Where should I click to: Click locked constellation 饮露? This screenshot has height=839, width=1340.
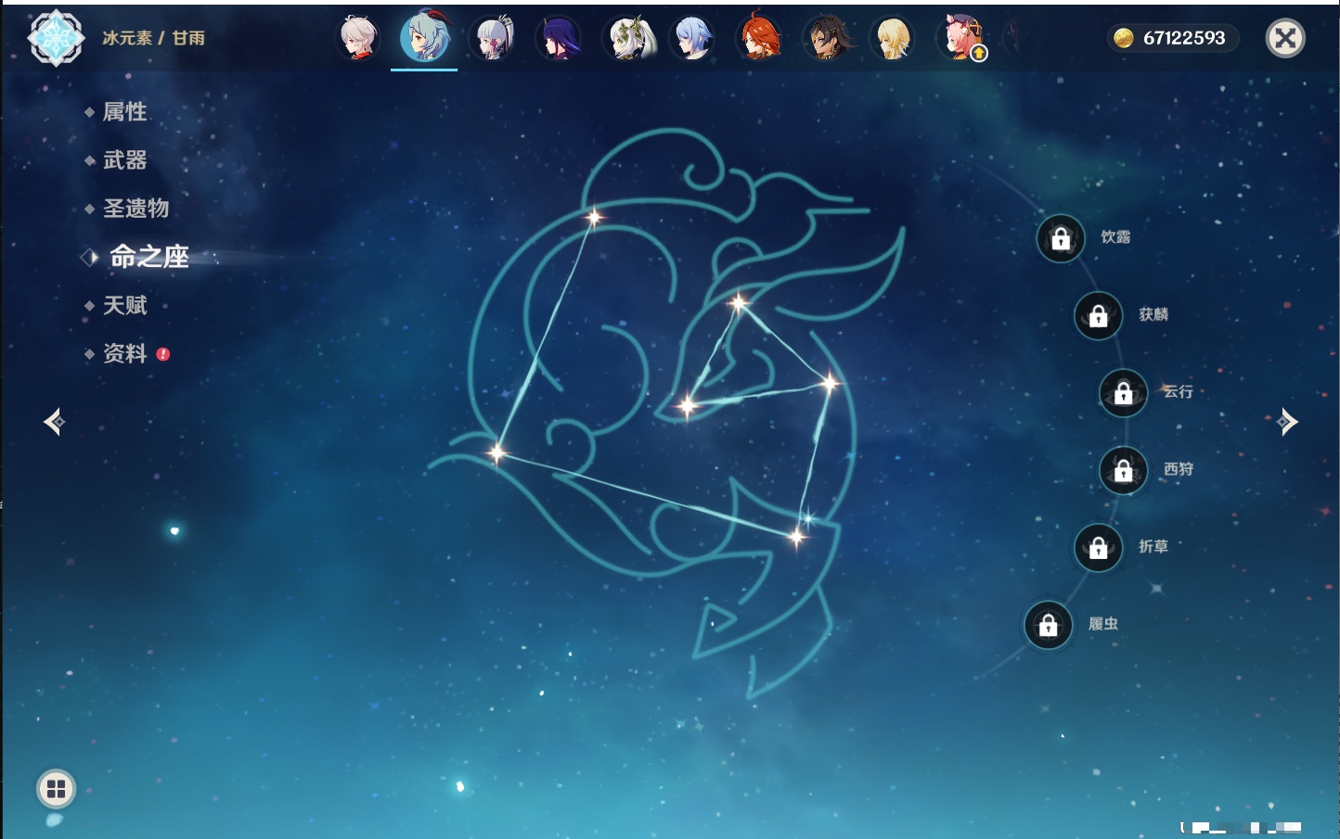pos(1061,238)
